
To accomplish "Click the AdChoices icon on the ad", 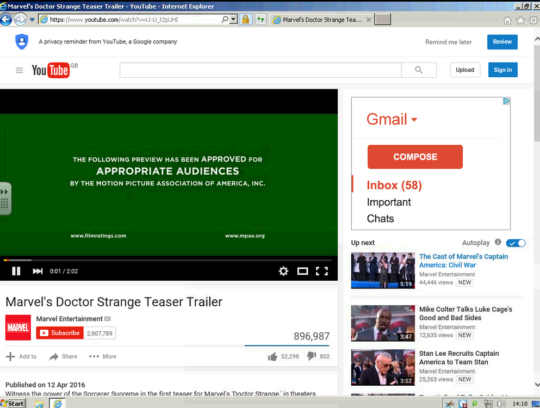I will coord(506,101).
